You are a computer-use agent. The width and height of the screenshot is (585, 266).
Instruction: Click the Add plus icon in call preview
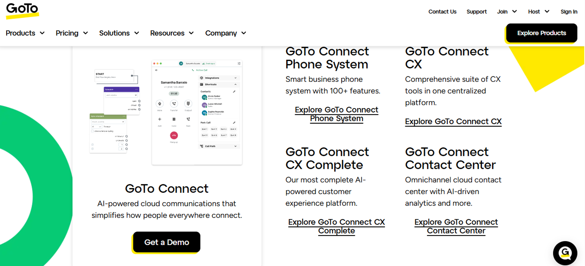click(x=160, y=119)
